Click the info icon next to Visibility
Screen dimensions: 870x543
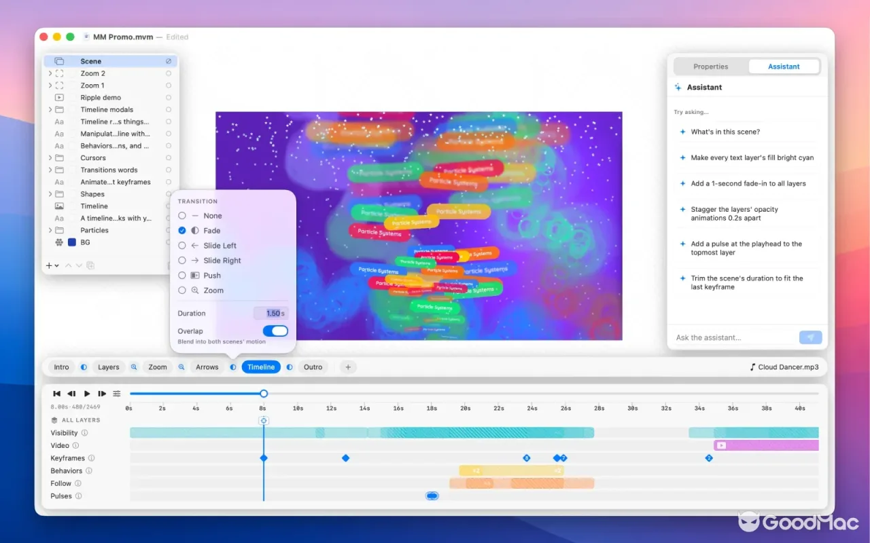pos(85,433)
